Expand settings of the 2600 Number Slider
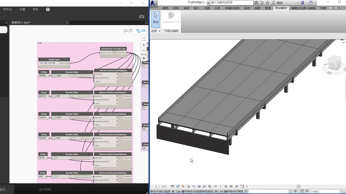Image resolution: width=346 pixels, height=194 pixels. (x=53, y=138)
